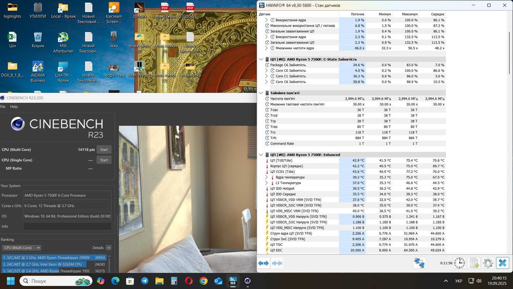Select the Intel Xeon W-3265M ranking row
Viewport: 513px width, 289px height.
tap(54, 264)
